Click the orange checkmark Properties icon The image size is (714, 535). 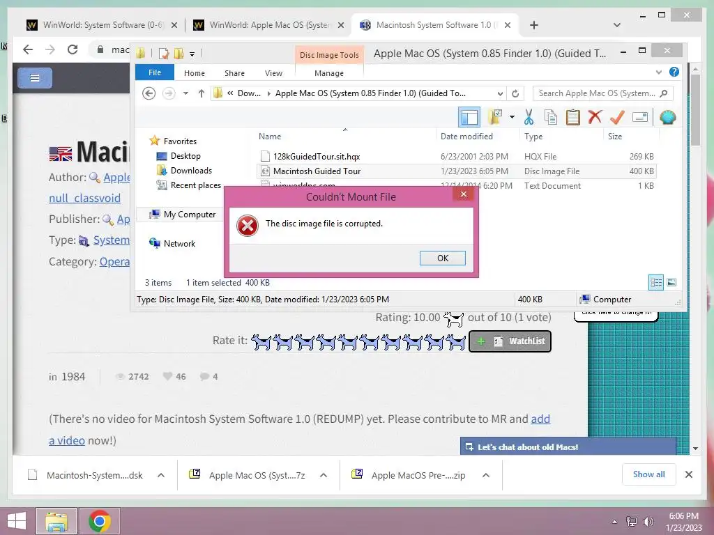[x=617, y=117]
